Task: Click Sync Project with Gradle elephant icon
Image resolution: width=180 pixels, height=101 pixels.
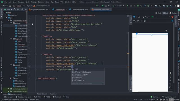Action: (x=164, y=6)
